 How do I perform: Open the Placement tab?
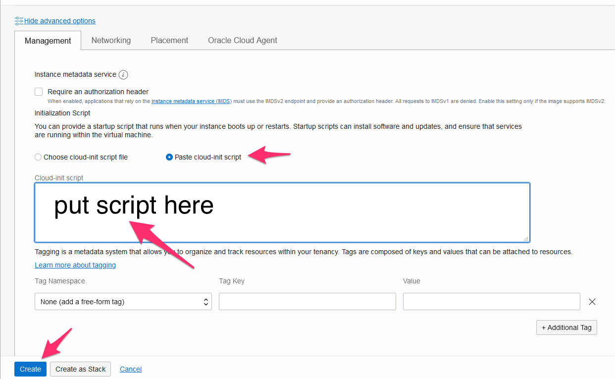[169, 41]
